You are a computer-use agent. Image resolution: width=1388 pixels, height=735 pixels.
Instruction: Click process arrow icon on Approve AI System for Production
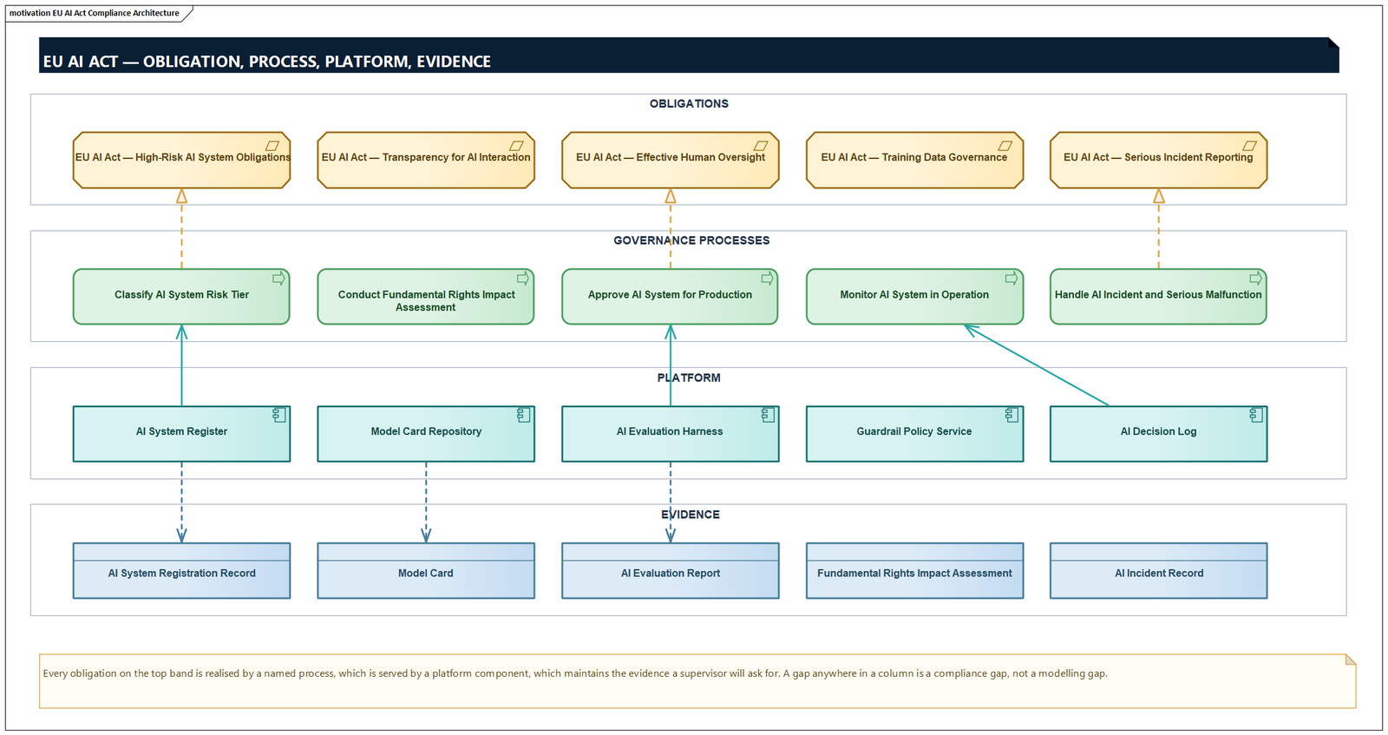coord(767,279)
